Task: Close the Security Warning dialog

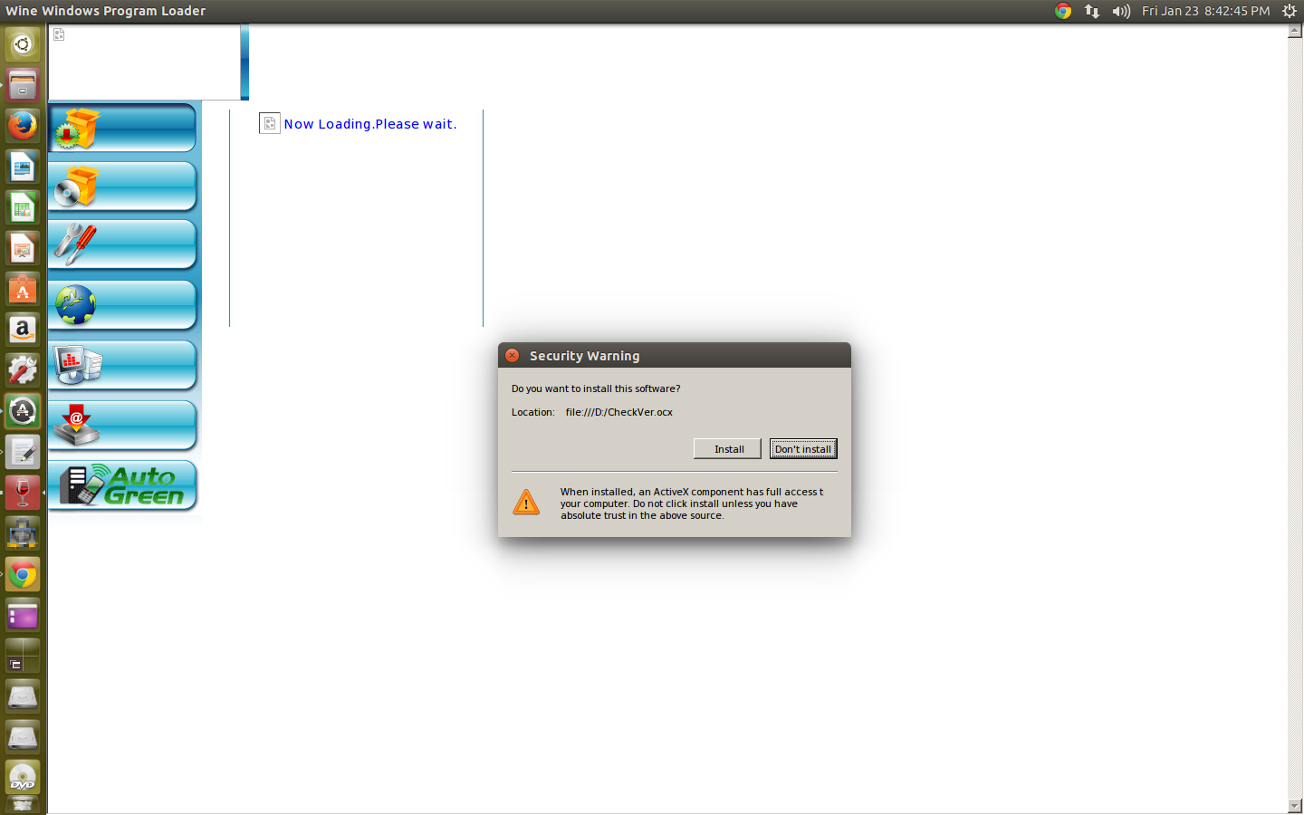Action: click(513, 356)
